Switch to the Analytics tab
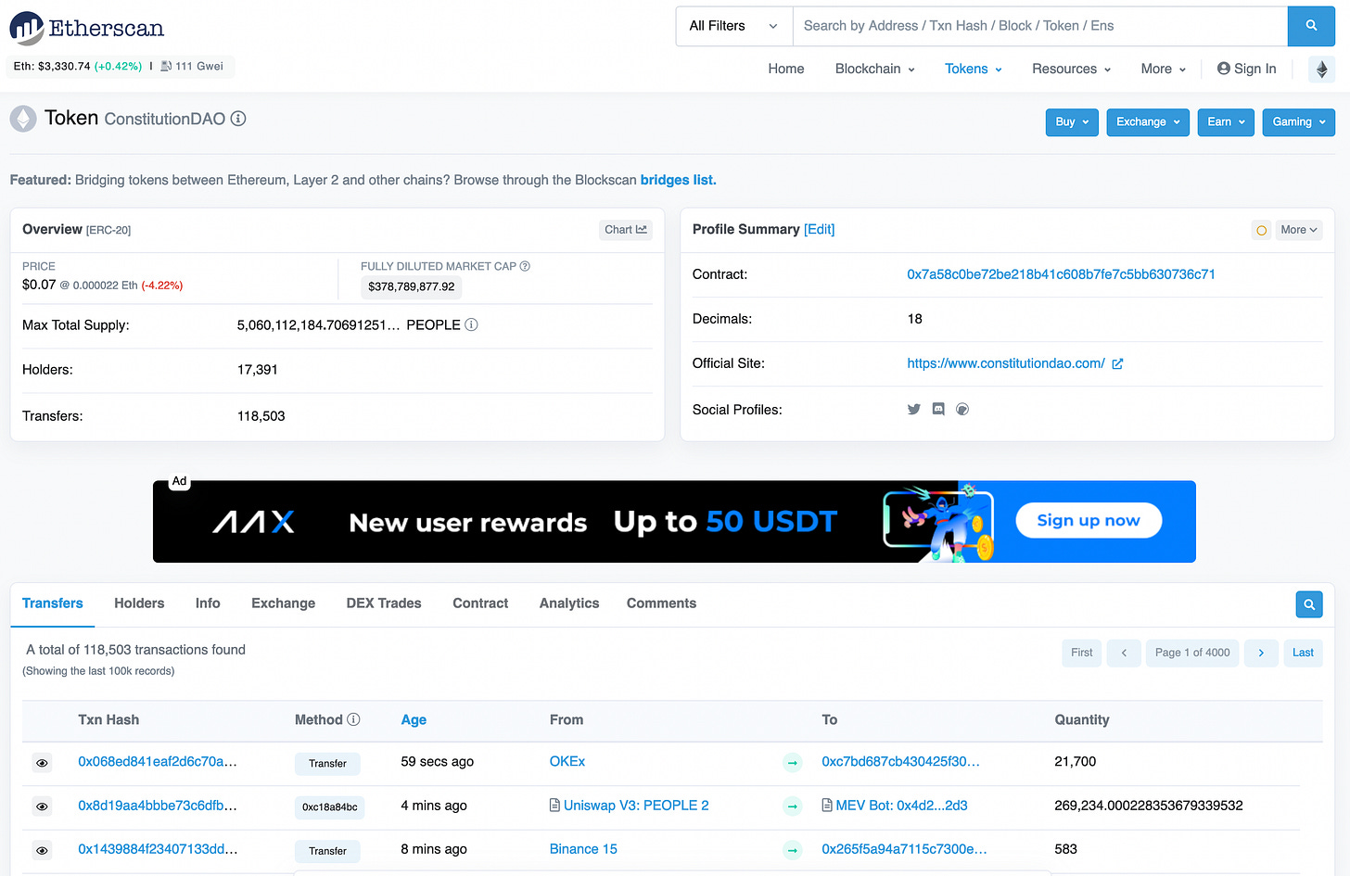 click(x=569, y=603)
